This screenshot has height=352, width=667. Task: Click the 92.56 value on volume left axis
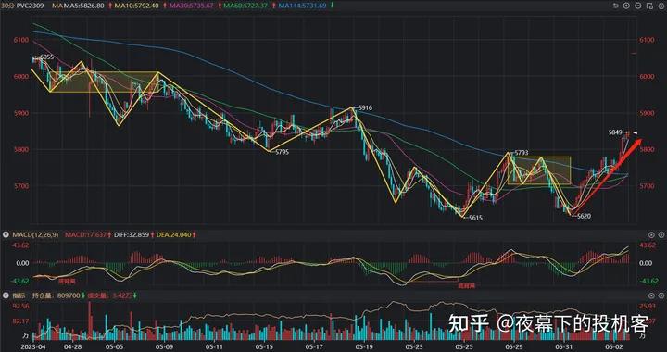click(20, 306)
